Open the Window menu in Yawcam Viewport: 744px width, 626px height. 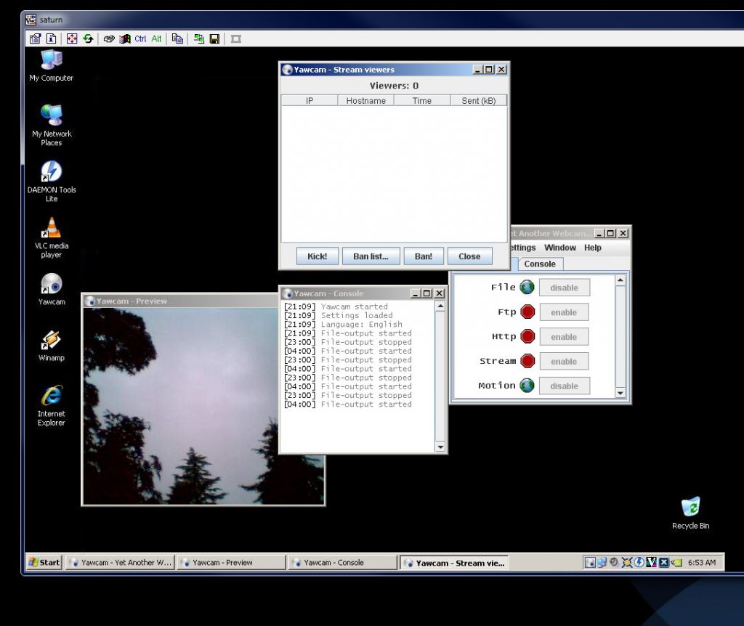(x=560, y=248)
